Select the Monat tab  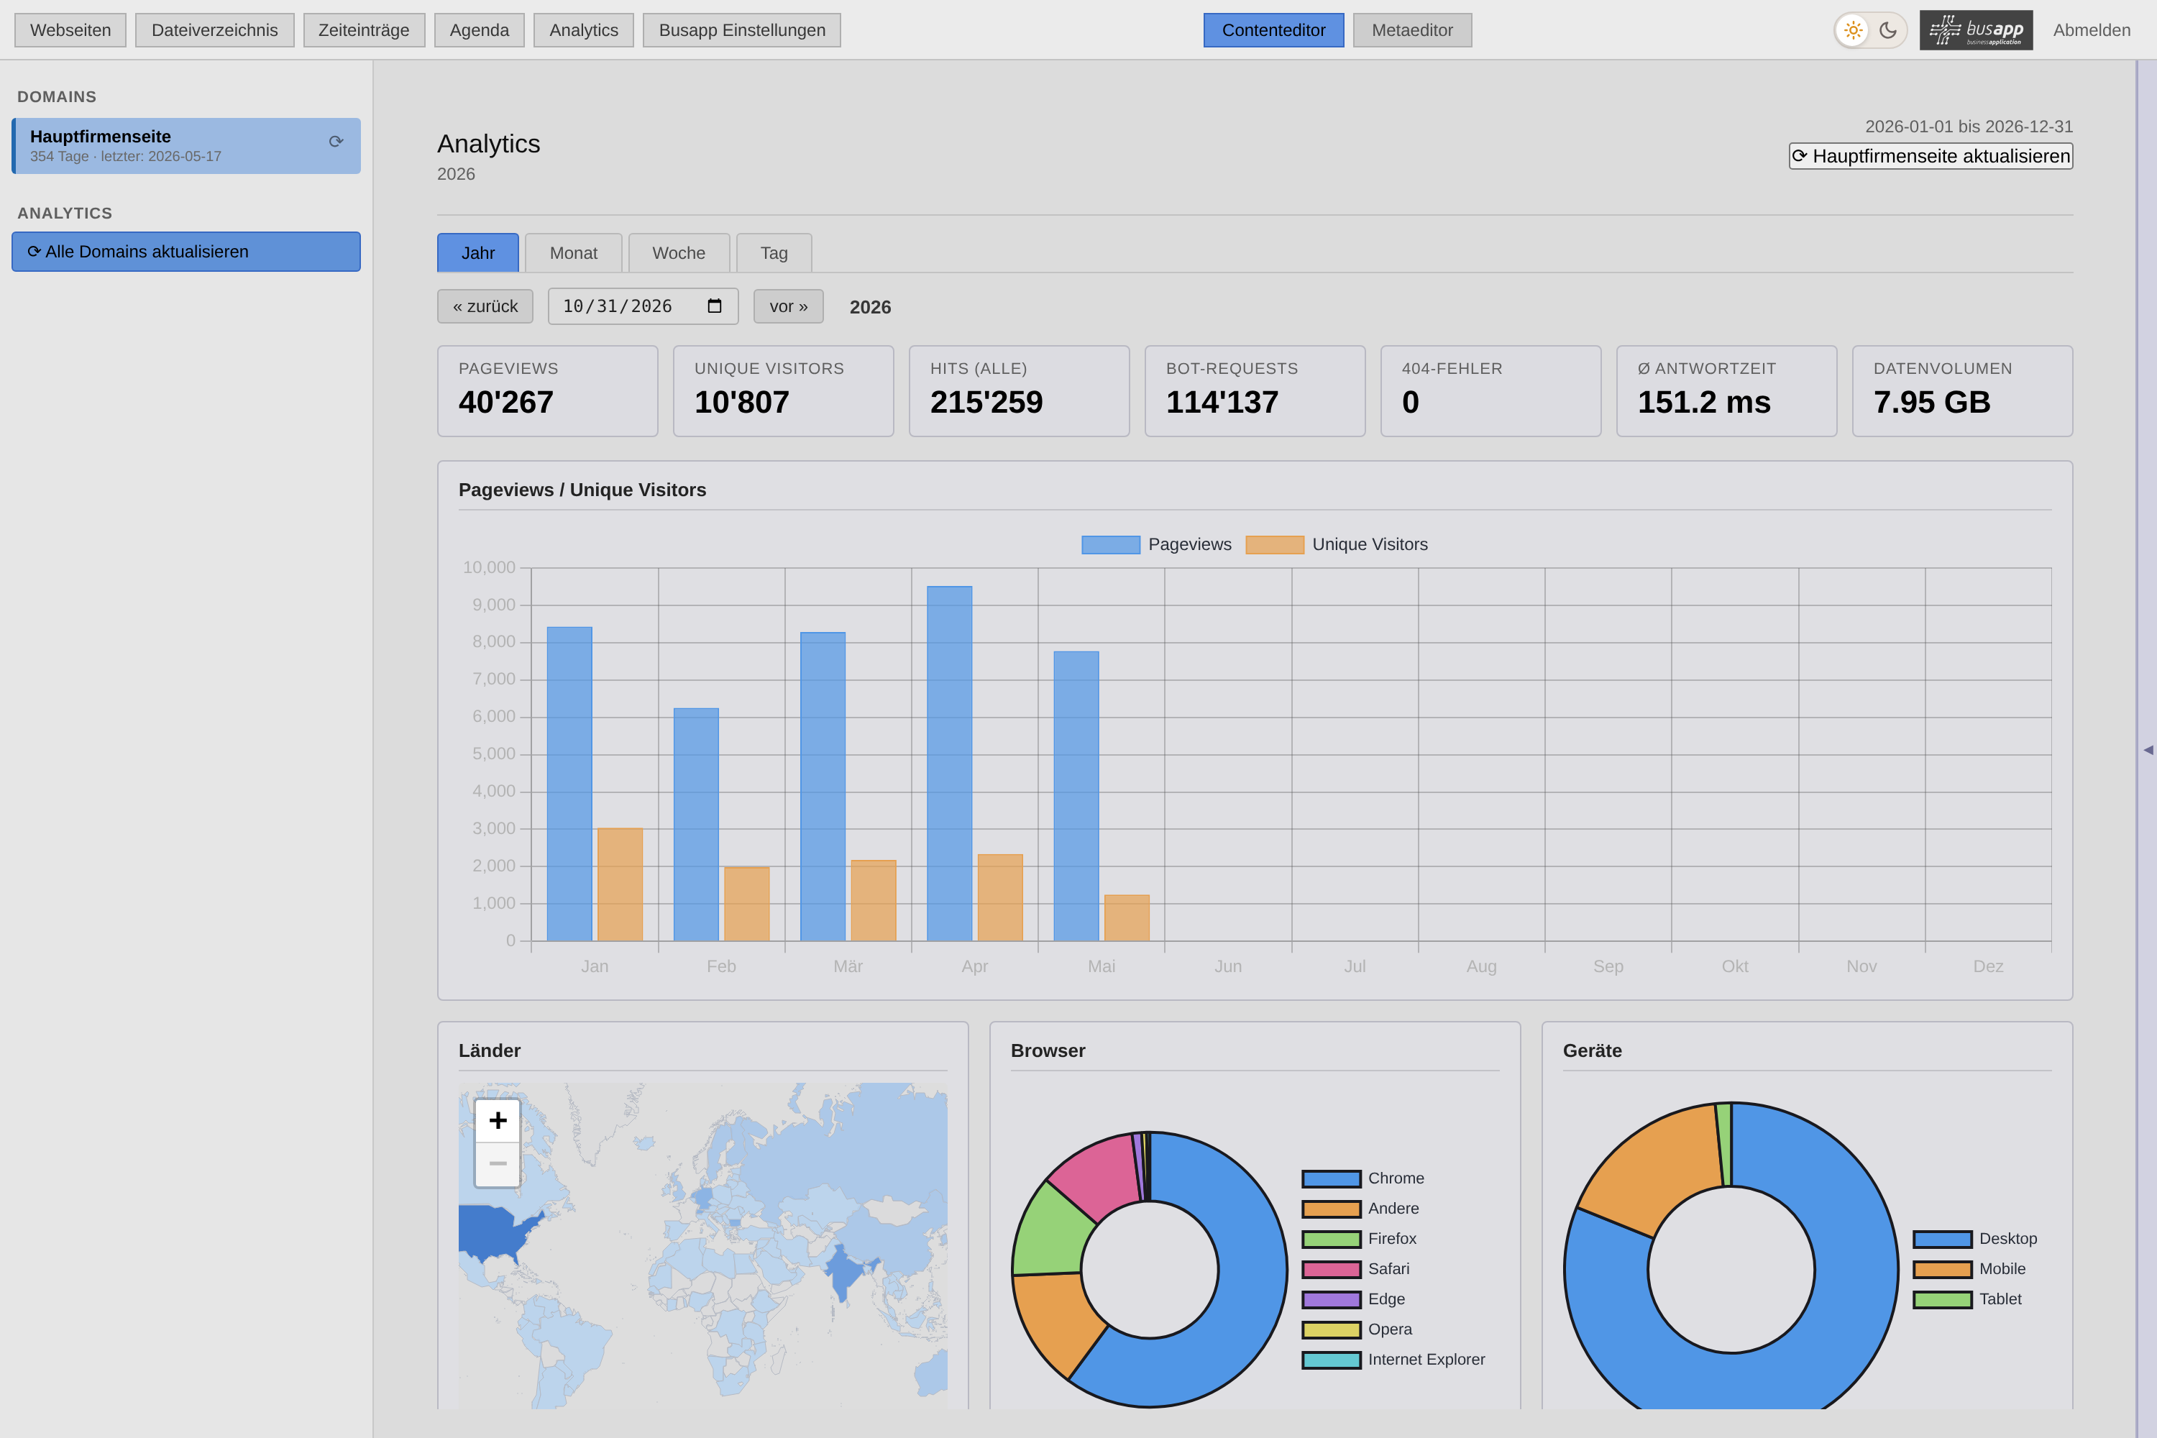tap(573, 253)
